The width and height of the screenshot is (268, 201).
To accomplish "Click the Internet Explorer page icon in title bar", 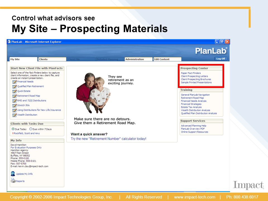I will pyautogui.click(x=9, y=42).
